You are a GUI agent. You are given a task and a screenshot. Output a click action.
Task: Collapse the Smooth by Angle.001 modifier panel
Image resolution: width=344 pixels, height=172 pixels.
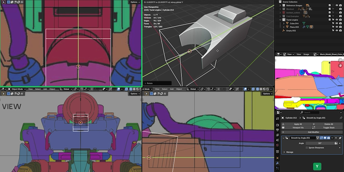(x=284, y=138)
